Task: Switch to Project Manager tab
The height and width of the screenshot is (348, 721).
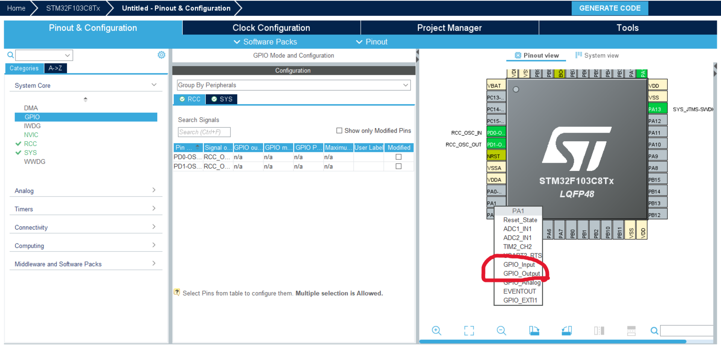Action: coord(449,28)
